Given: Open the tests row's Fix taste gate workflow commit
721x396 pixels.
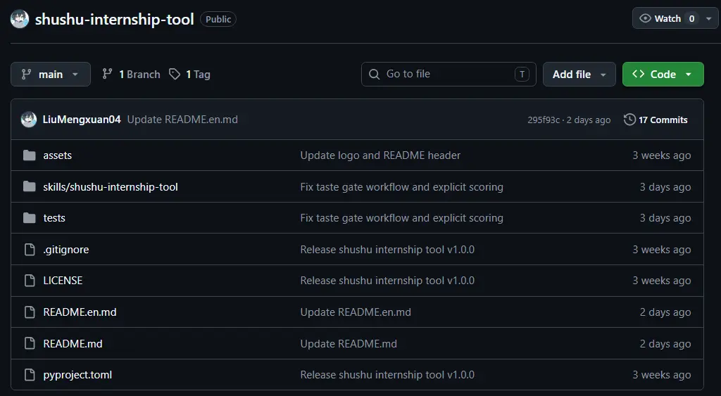Looking at the screenshot, I should click(401, 218).
